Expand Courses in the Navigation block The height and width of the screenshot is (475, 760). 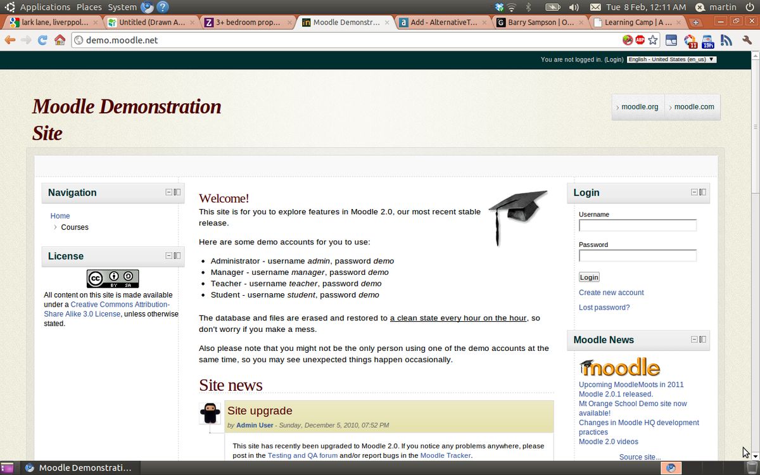pyautogui.click(x=56, y=227)
